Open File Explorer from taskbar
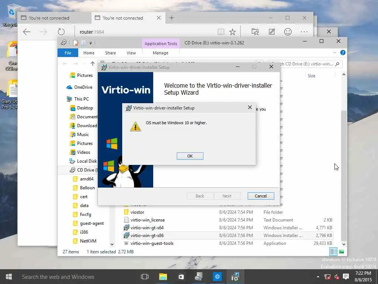 click(x=163, y=277)
